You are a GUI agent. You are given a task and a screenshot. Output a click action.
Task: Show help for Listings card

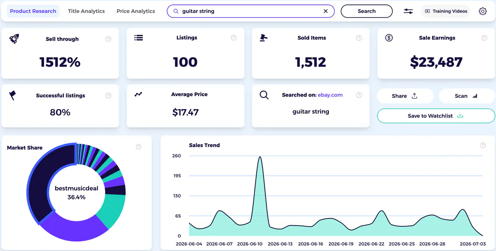click(x=233, y=38)
